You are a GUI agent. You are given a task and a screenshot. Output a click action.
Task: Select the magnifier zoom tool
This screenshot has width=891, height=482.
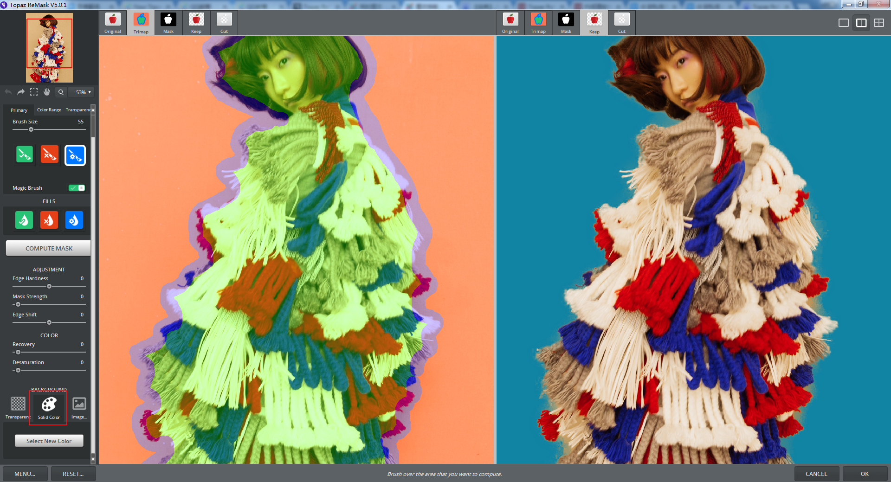[x=61, y=92]
